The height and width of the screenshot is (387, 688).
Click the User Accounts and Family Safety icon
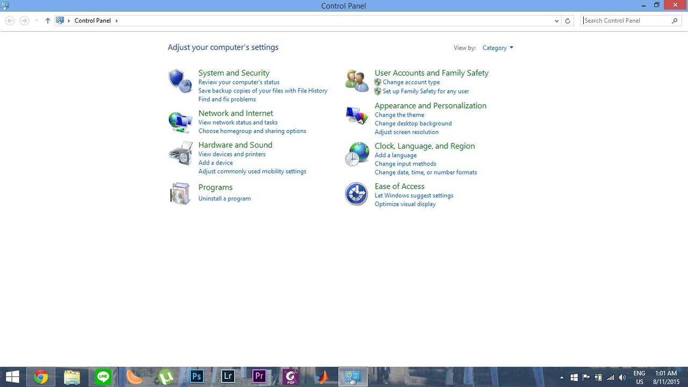[x=356, y=81]
